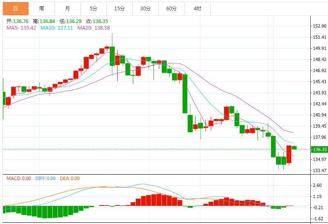This screenshot has height=224, width=328.
Task: Click the MA10: 137.11 indicator label
Action: (57, 28)
